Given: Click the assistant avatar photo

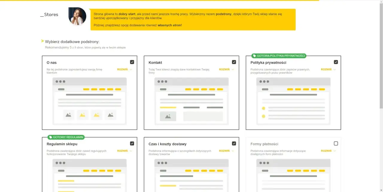Looking at the screenshot, I should (x=77, y=16).
